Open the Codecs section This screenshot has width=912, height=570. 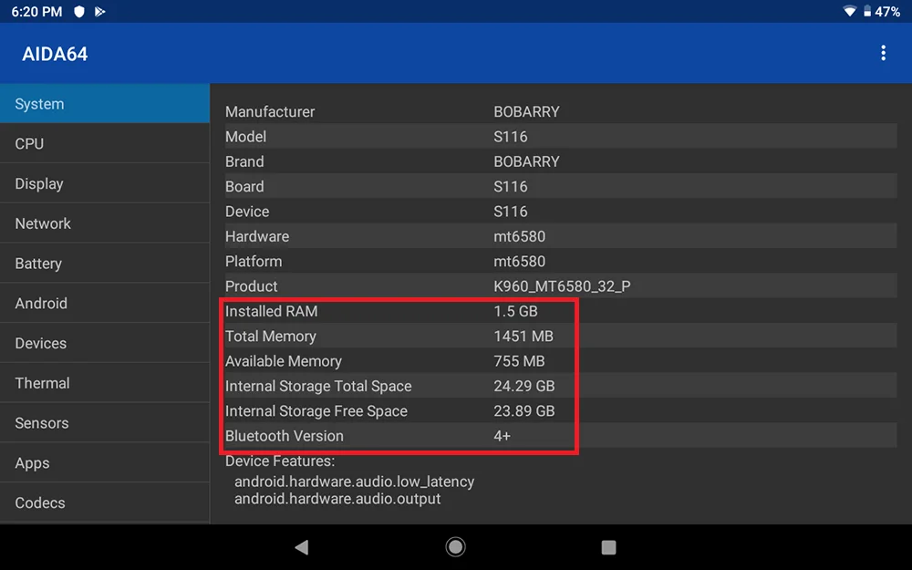coord(105,503)
